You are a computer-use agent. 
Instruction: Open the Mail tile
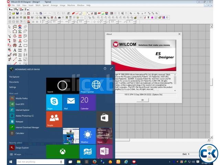tap(71, 102)
